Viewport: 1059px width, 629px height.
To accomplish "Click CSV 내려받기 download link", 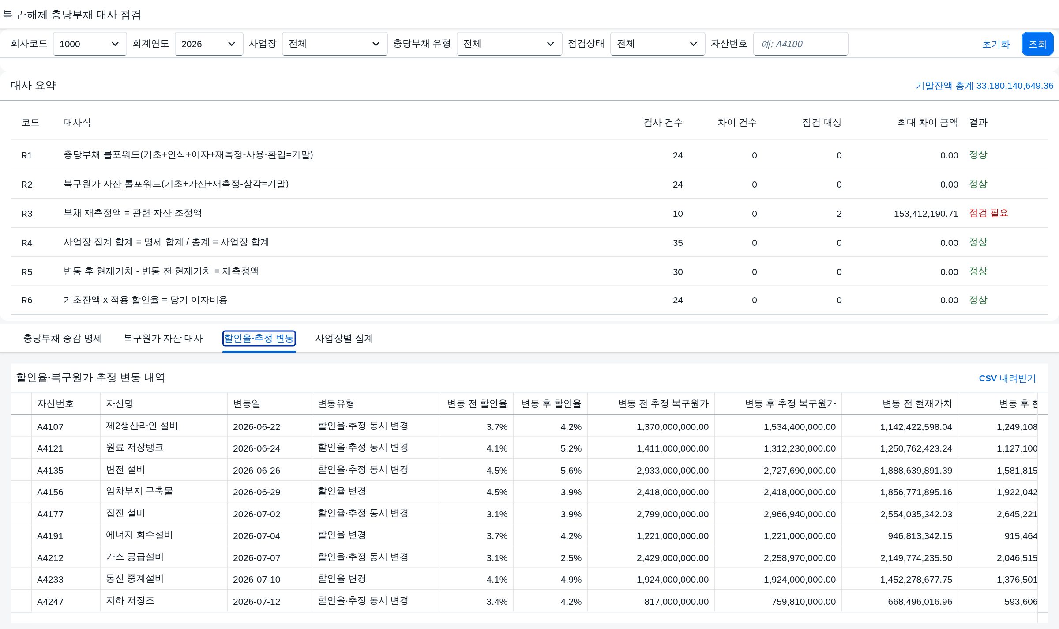I will pyautogui.click(x=1007, y=378).
